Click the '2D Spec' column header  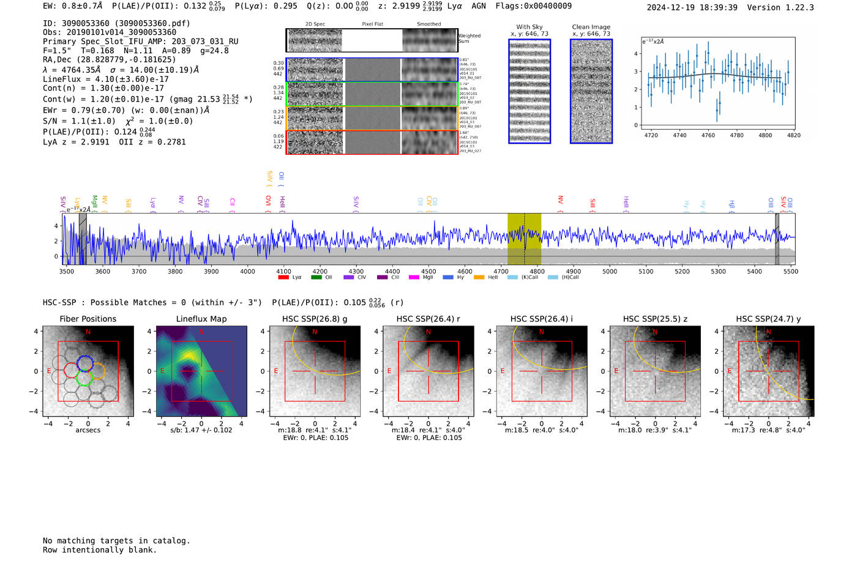315,24
